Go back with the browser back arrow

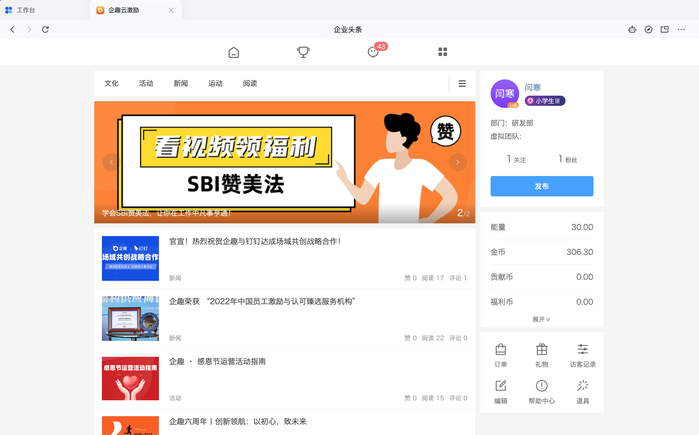coord(12,29)
